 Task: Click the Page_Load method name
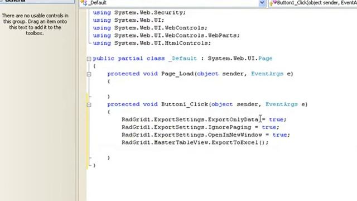point(177,74)
